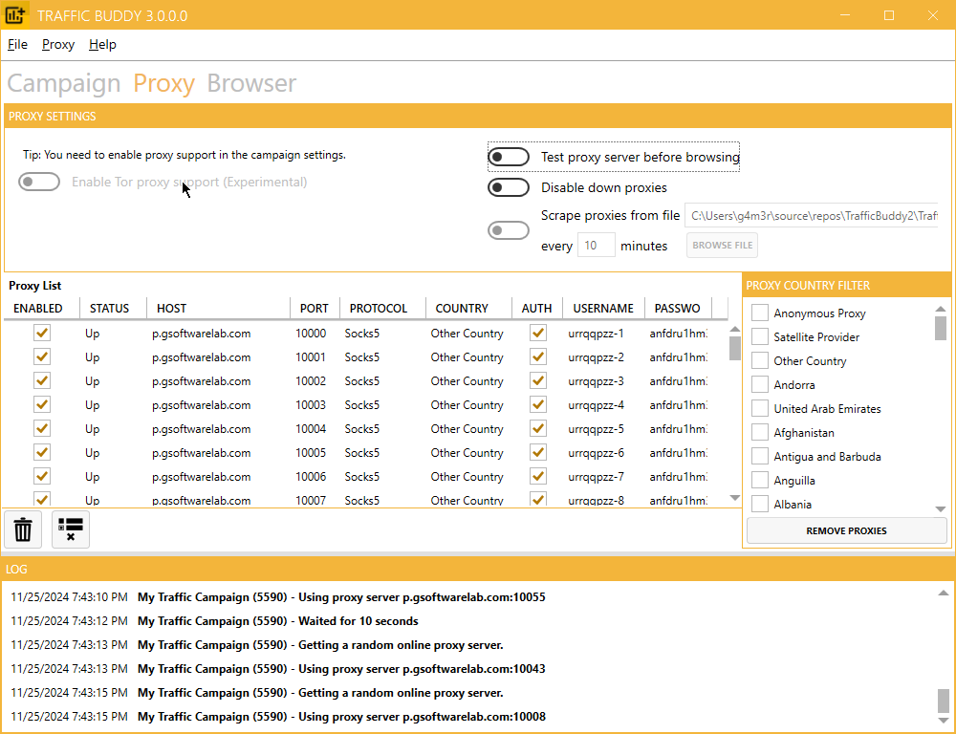Check Afghanistan country filter
956x734 pixels.
pyautogui.click(x=760, y=432)
